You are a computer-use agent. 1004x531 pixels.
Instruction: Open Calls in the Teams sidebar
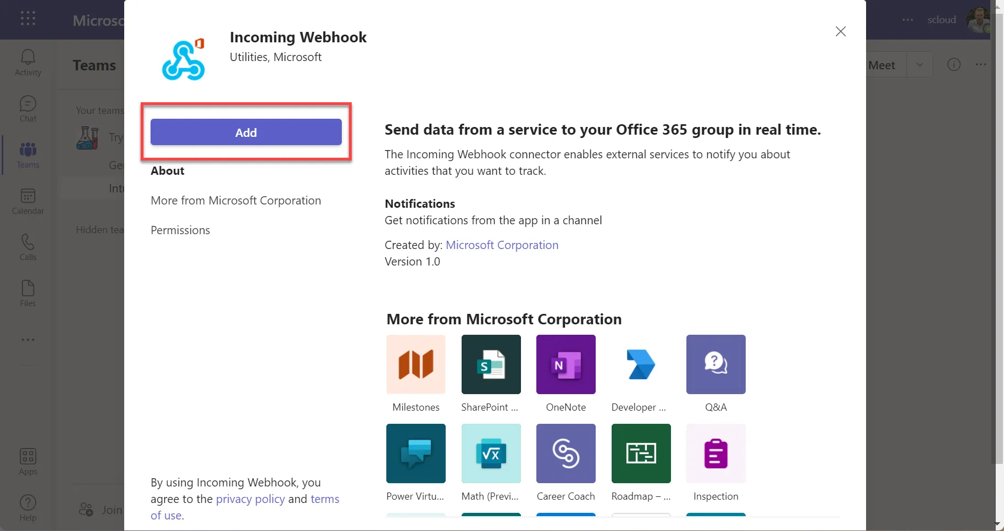pyautogui.click(x=28, y=247)
